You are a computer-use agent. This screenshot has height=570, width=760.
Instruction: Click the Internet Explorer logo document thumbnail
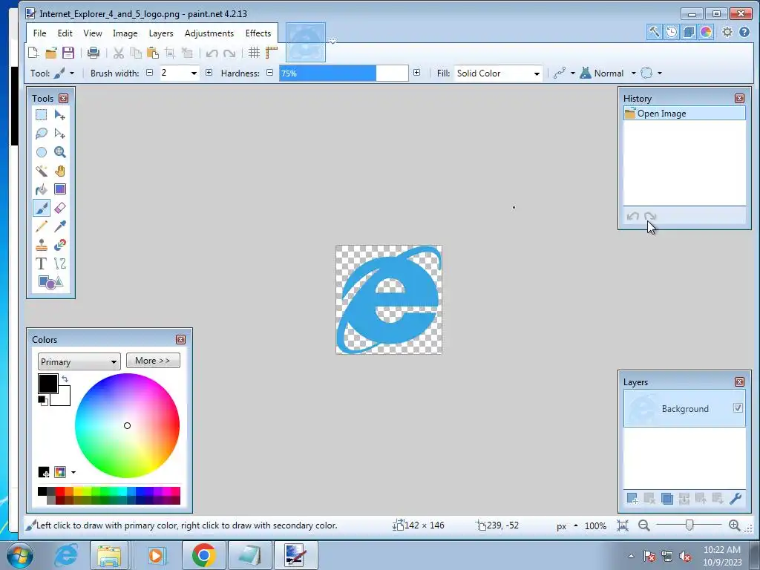pyautogui.click(x=305, y=42)
